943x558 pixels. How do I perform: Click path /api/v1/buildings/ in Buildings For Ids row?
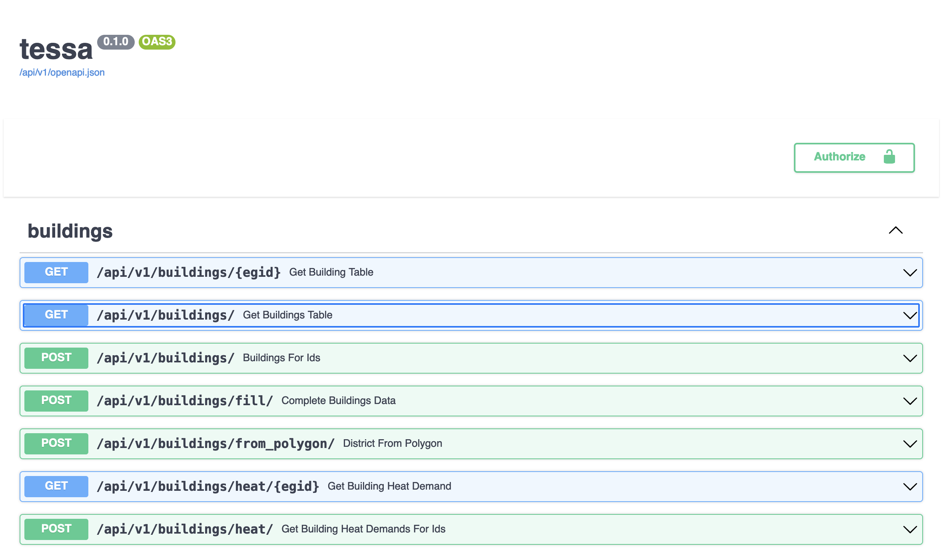(165, 358)
